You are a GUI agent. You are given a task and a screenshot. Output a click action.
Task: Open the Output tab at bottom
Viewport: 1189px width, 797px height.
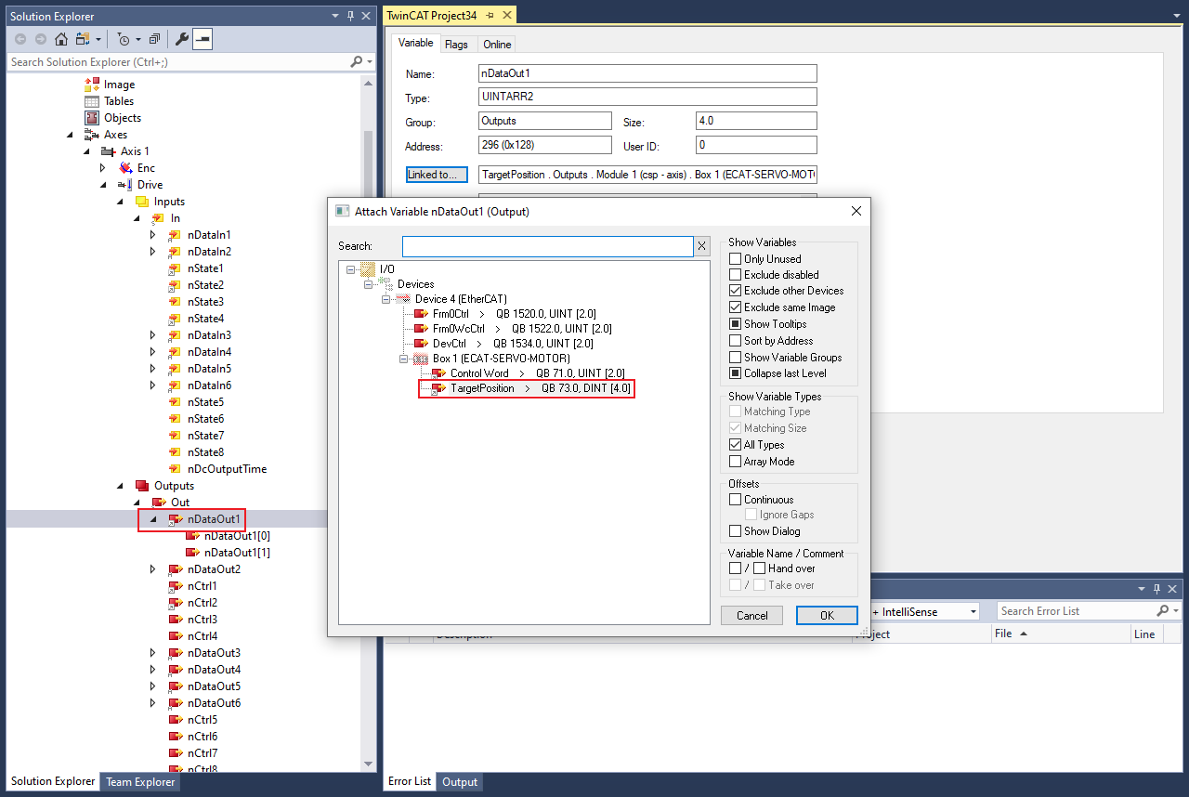tap(460, 782)
